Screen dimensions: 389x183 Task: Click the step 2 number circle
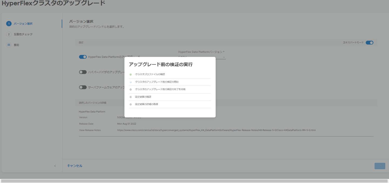[9, 34]
